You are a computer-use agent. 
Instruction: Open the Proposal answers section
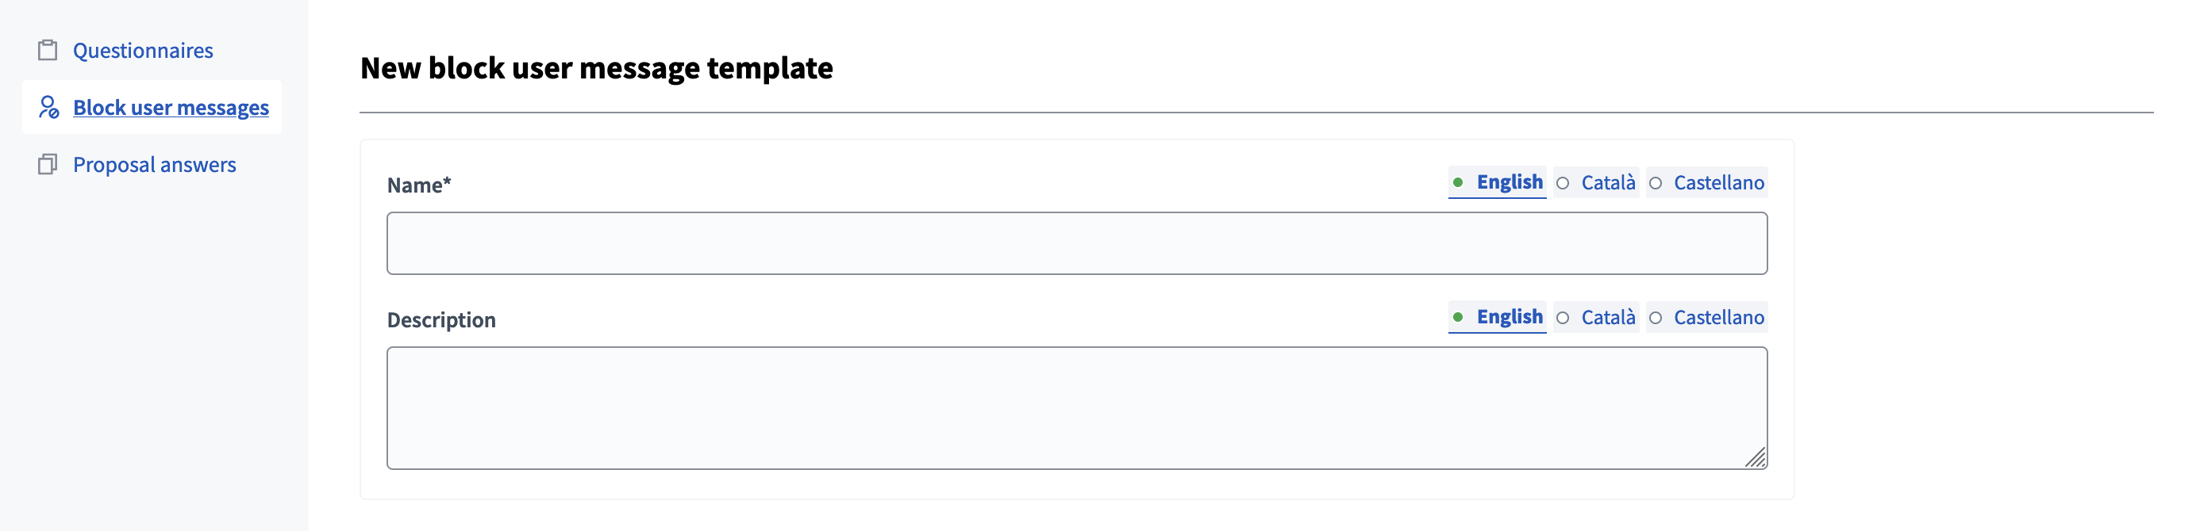pyautogui.click(x=154, y=163)
